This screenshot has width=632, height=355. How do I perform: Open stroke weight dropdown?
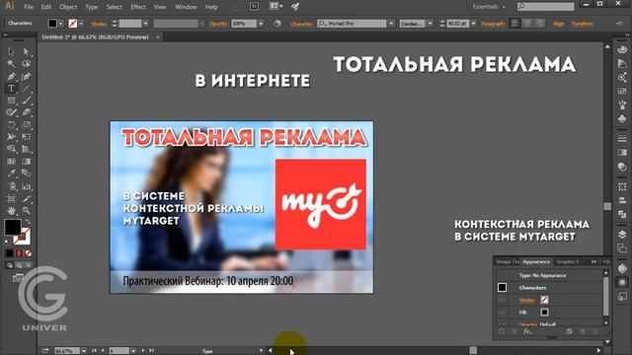[145, 24]
